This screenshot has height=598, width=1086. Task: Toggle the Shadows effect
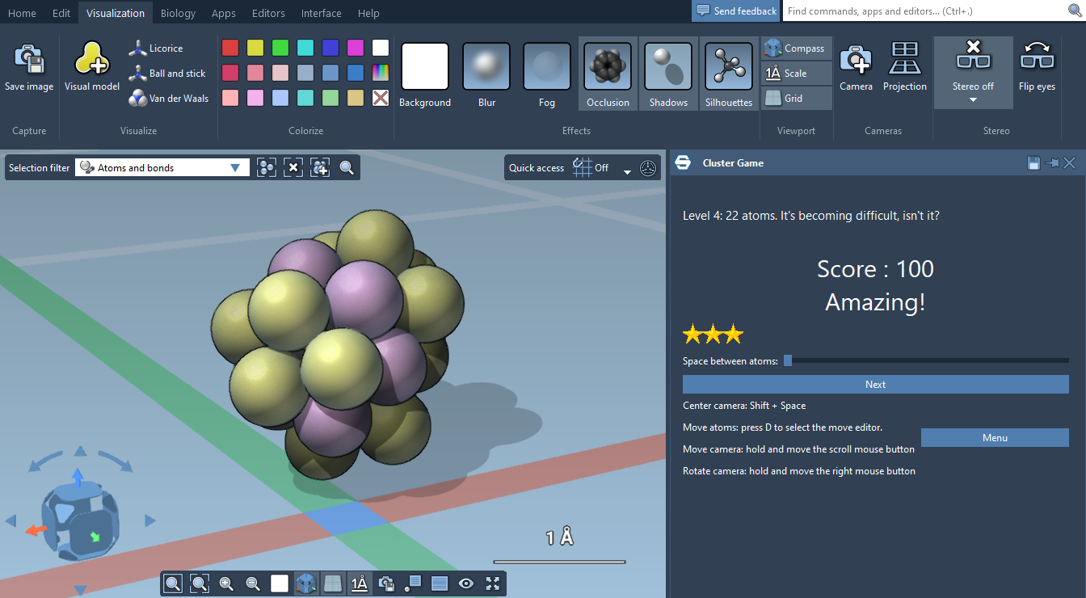(668, 67)
